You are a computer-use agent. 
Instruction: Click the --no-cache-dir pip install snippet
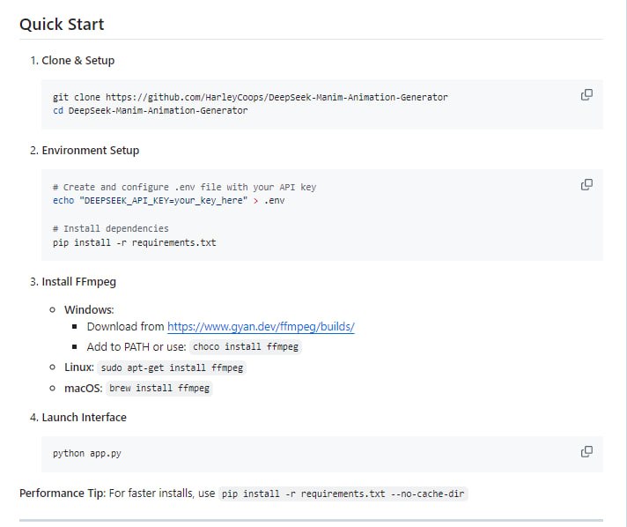[x=343, y=494]
